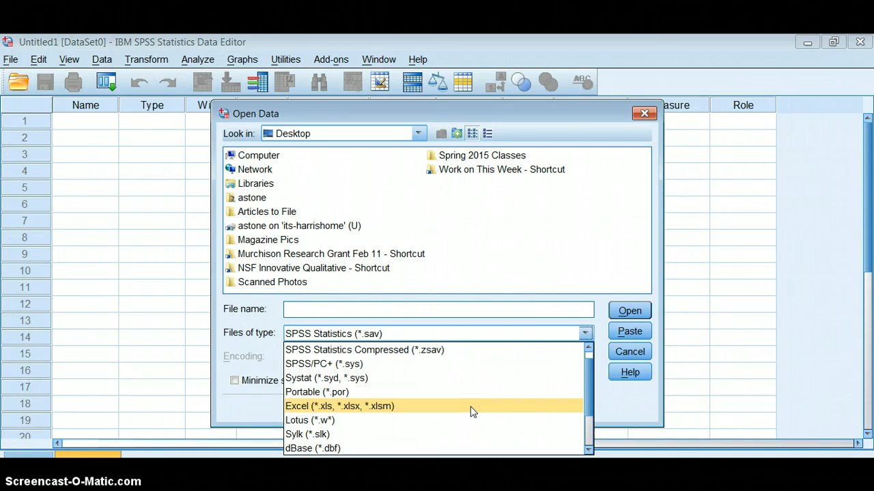
Task: Click the Spell check ABC icon
Action: [x=582, y=83]
